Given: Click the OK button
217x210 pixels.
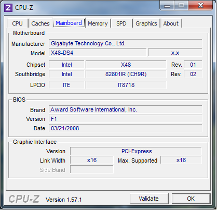Looking at the screenshot, I should 191,199.
